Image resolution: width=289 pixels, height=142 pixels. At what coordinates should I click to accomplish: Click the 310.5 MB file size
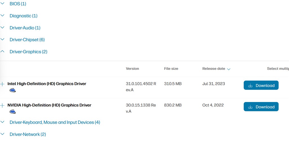(173, 84)
